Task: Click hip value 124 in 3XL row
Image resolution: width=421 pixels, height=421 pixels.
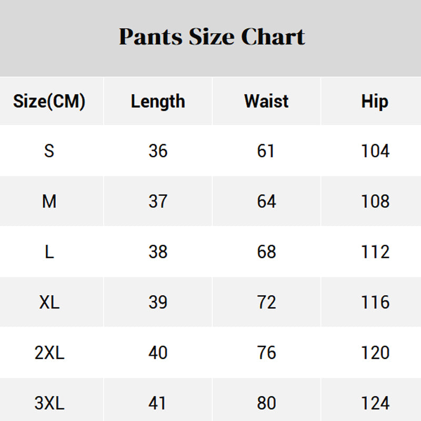Action: [x=375, y=404]
